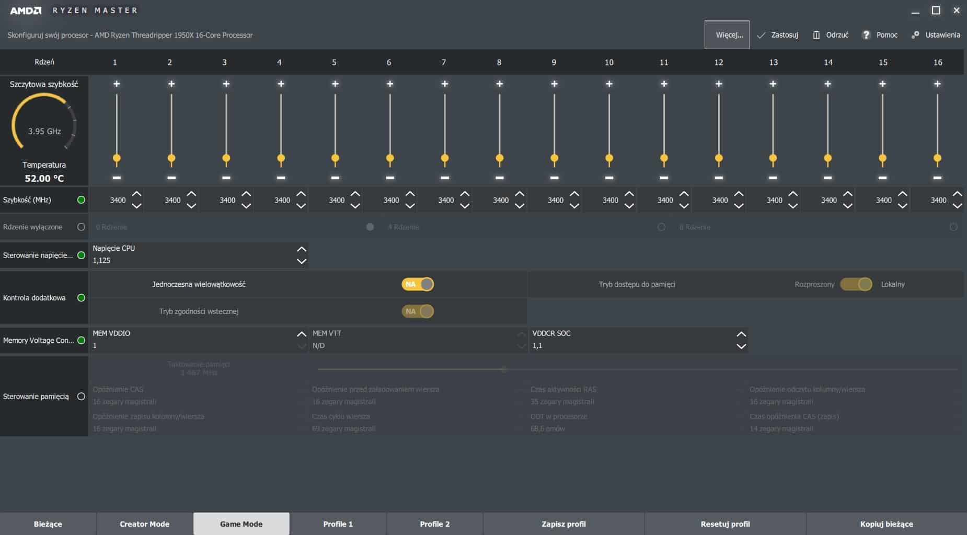Click the plus icon above core 6 slider
Viewport: 967px width, 535px height.
390,84
